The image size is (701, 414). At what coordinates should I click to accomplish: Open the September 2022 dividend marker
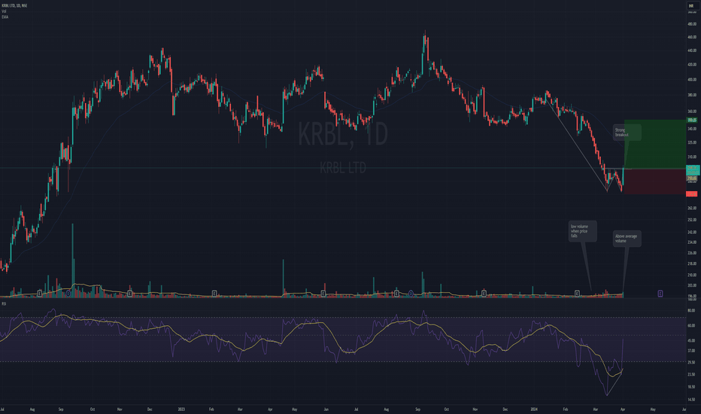coord(68,294)
